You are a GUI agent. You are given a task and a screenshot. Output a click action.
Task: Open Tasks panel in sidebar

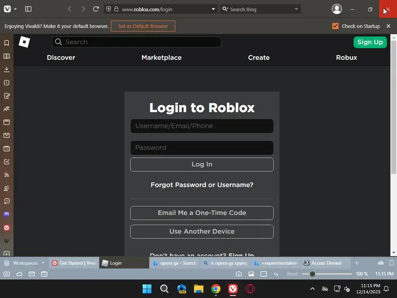pyautogui.click(x=7, y=162)
